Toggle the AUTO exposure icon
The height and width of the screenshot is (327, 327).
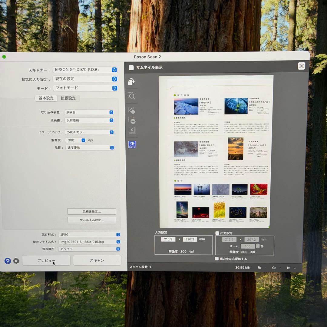[x=132, y=144]
